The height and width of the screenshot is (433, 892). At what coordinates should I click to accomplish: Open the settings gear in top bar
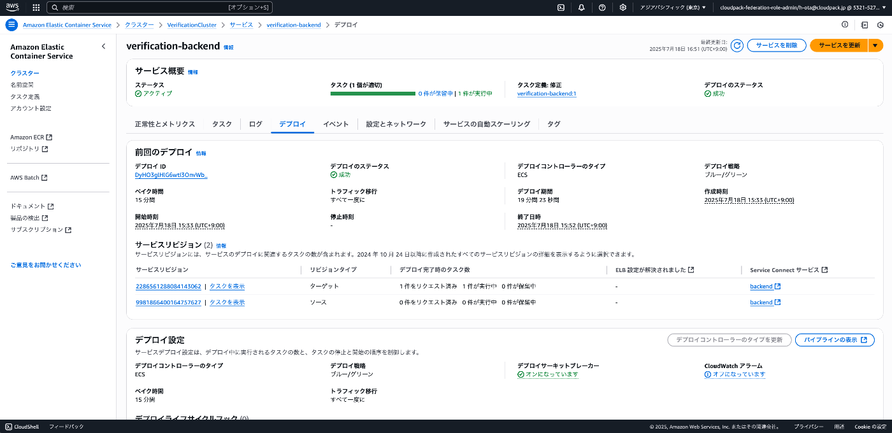pos(622,8)
